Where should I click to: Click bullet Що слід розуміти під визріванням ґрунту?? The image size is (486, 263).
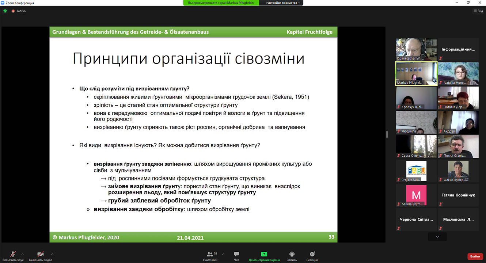[134, 89]
